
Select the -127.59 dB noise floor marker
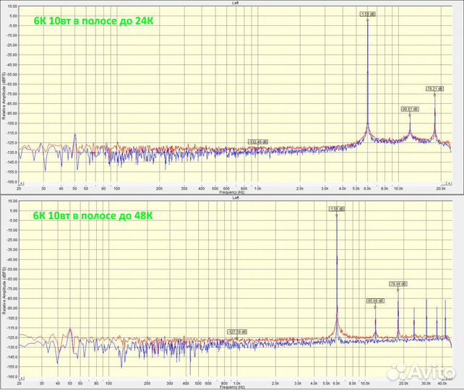point(237,332)
